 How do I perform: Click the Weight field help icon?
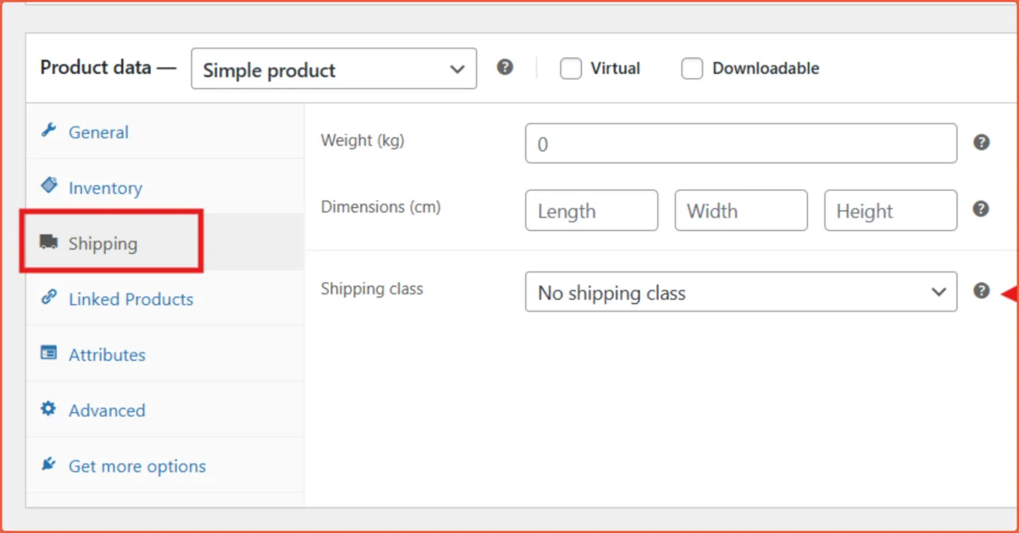(982, 142)
